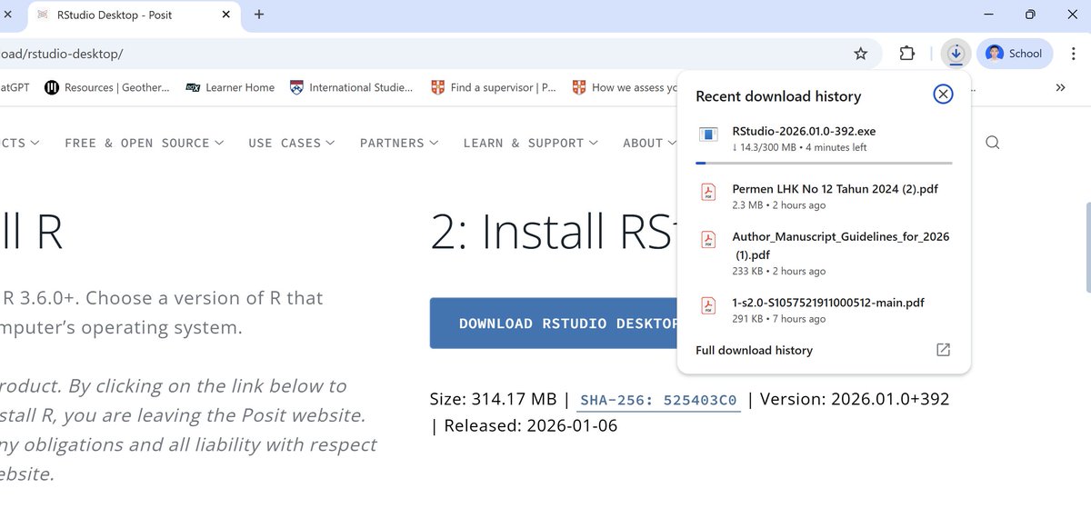Expand the LEARN & SUPPORT menu
This screenshot has height=518, width=1091.
pyautogui.click(x=530, y=143)
